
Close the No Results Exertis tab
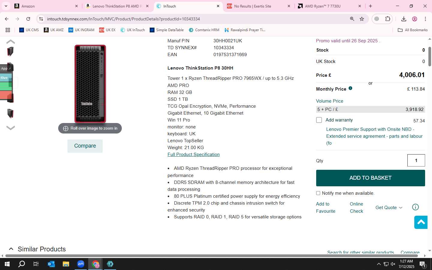pyautogui.click(x=289, y=6)
